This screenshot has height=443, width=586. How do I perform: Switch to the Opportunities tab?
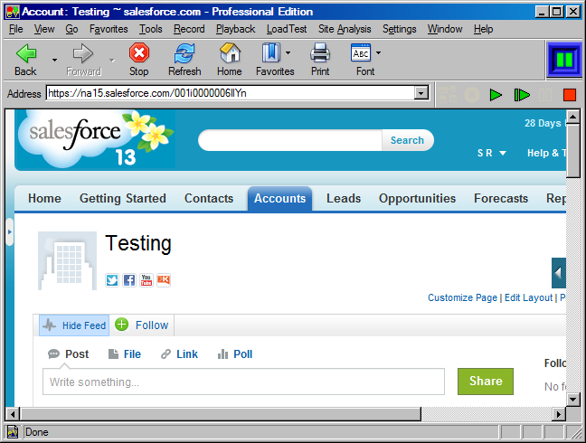tap(417, 198)
